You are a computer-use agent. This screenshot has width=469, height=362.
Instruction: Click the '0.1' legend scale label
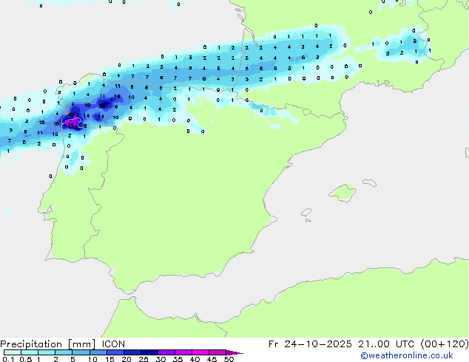[x=8, y=359]
